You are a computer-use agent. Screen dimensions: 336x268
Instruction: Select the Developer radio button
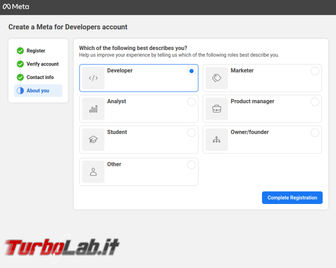pos(191,71)
